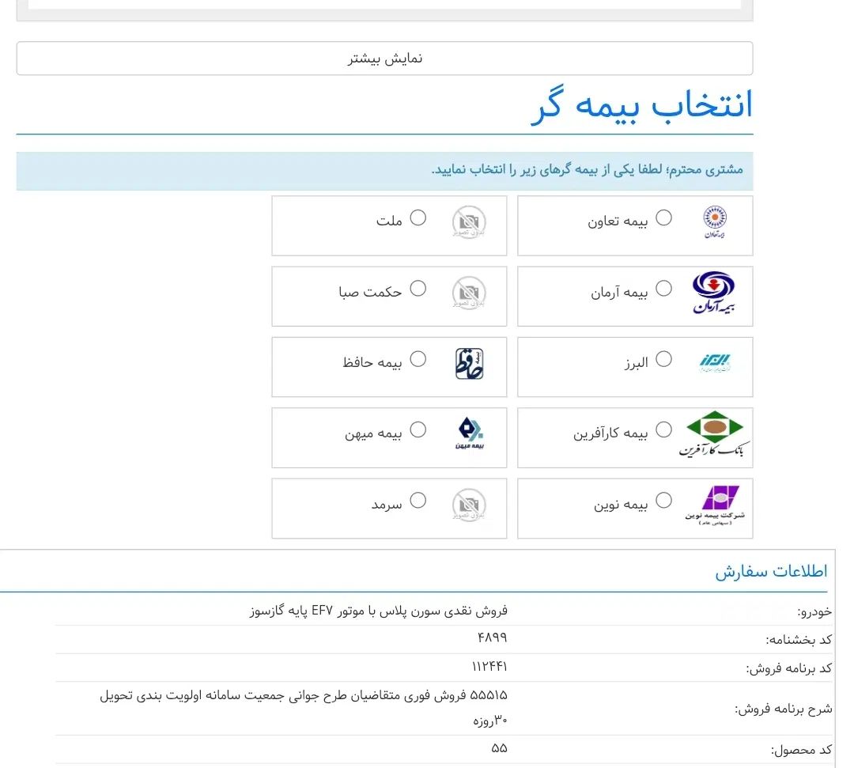Choose the حکمت صبا radio option
The height and width of the screenshot is (768, 854).
[418, 288]
